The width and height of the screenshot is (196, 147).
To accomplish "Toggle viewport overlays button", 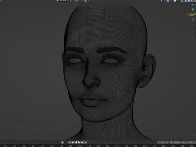I will click(x=175, y=1).
